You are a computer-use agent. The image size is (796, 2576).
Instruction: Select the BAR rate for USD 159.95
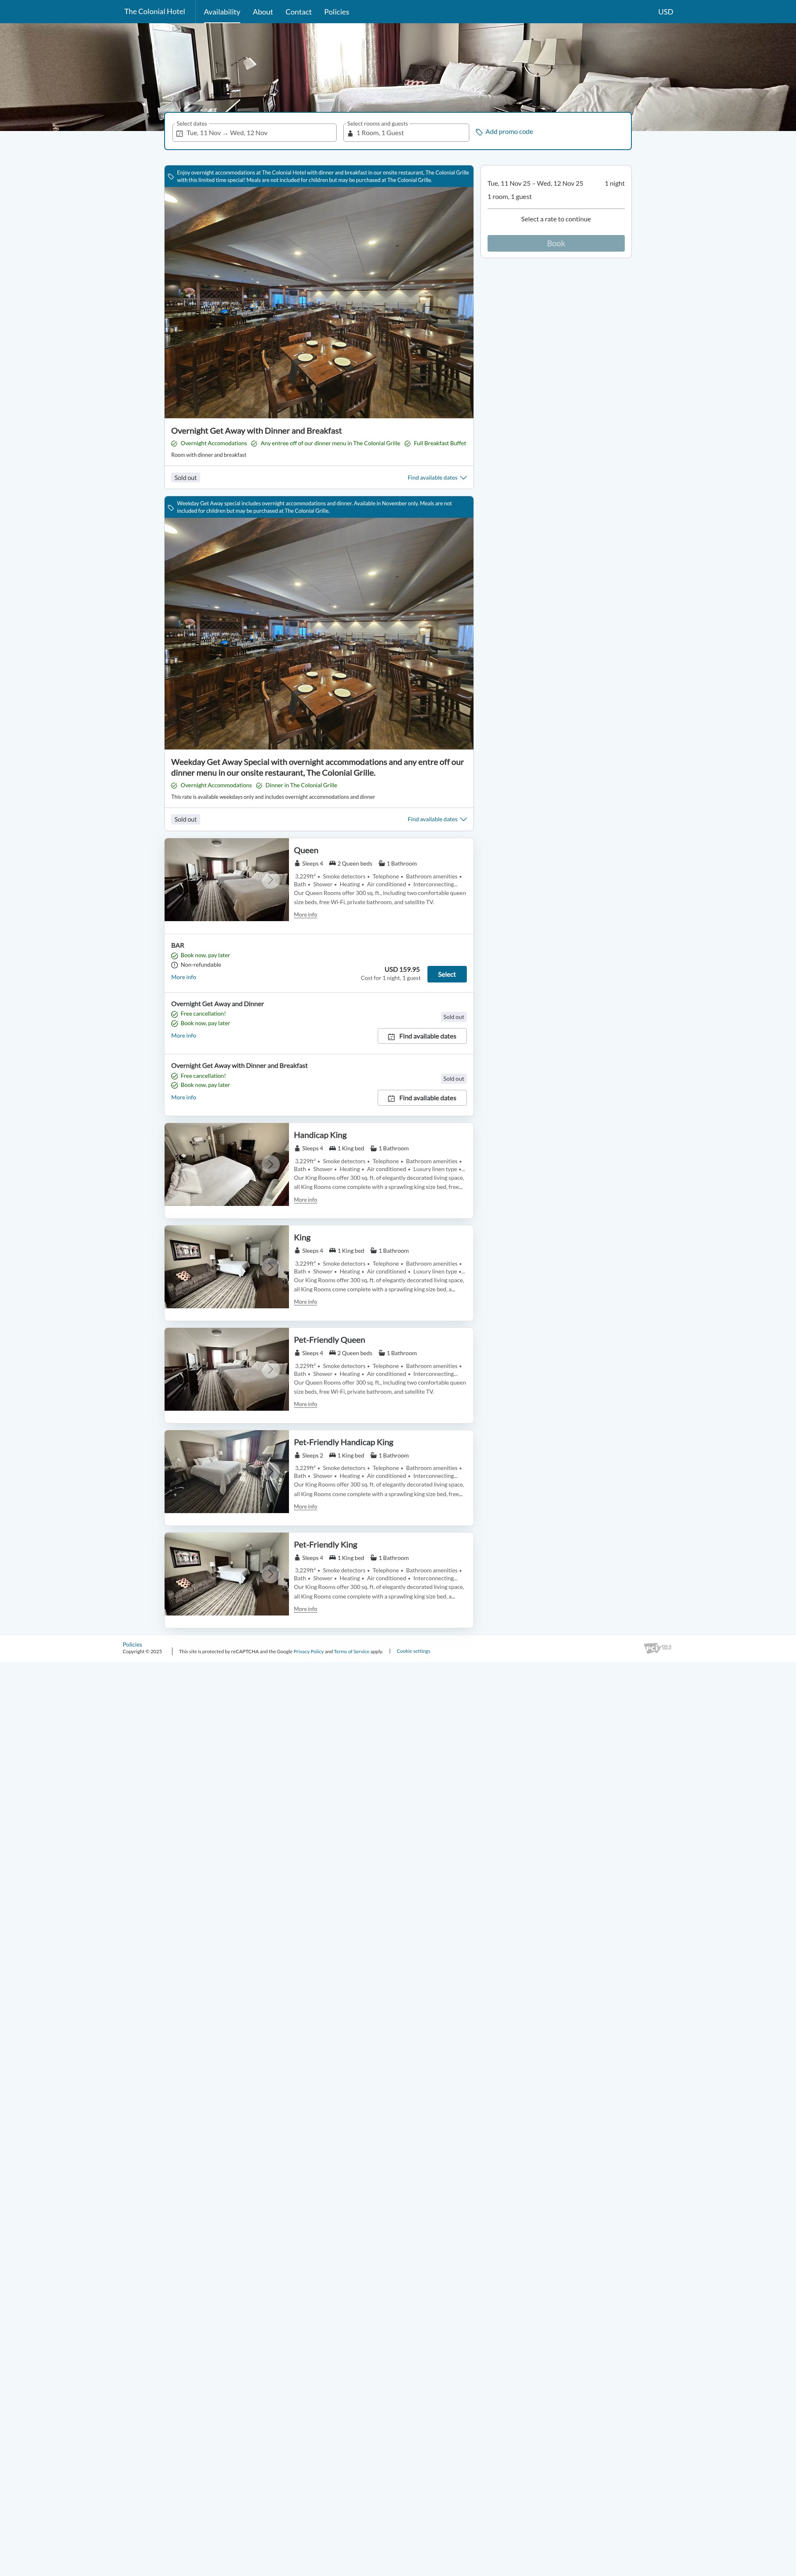tap(447, 974)
